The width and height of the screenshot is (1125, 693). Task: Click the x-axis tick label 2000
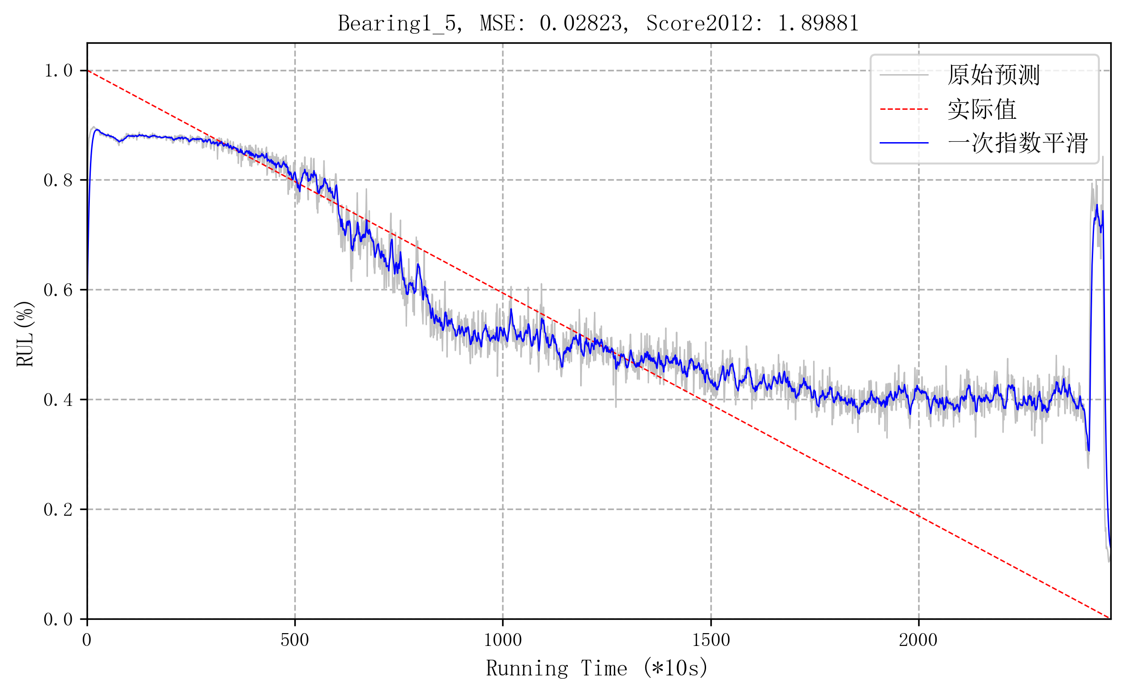click(919, 640)
